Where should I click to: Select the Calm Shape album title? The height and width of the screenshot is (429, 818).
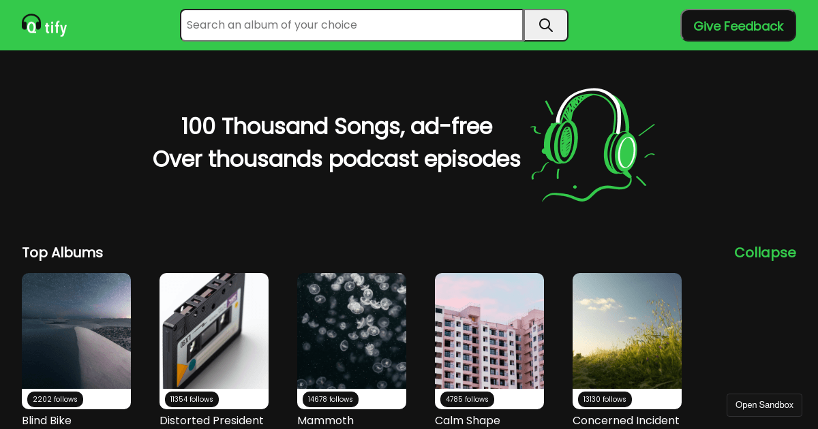point(468,421)
